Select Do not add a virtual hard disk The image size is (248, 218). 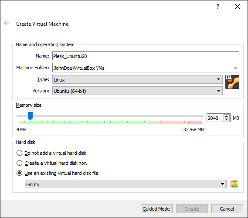pyautogui.click(x=51, y=153)
